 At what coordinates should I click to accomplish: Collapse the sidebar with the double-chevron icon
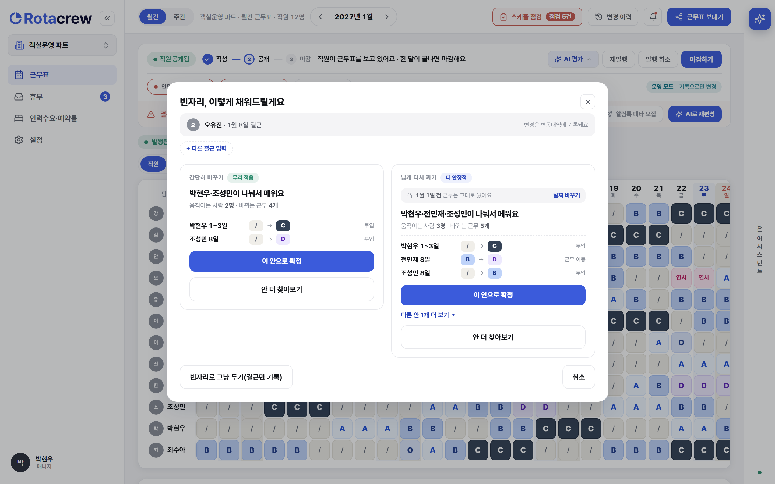tap(107, 18)
